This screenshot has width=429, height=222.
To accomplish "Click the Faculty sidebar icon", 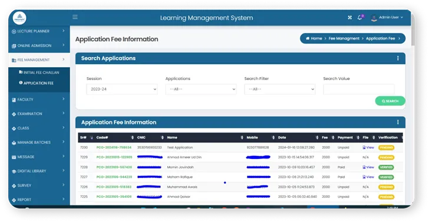I will (x=14, y=100).
